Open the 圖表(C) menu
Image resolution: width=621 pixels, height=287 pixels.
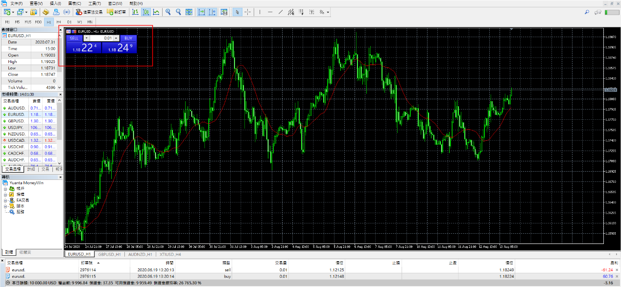[x=74, y=3]
